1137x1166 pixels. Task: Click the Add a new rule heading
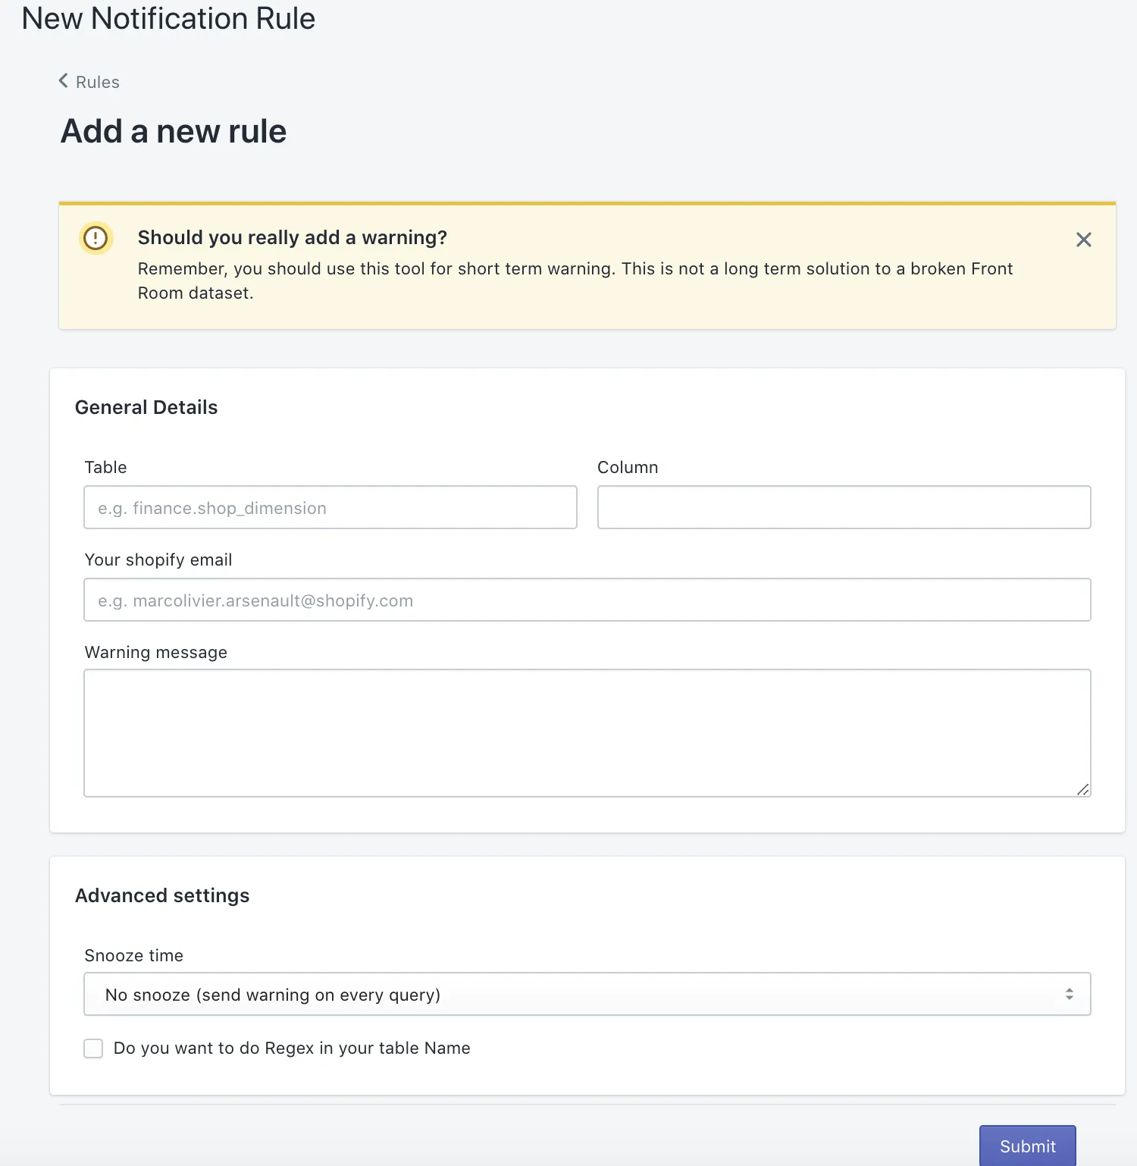(174, 131)
